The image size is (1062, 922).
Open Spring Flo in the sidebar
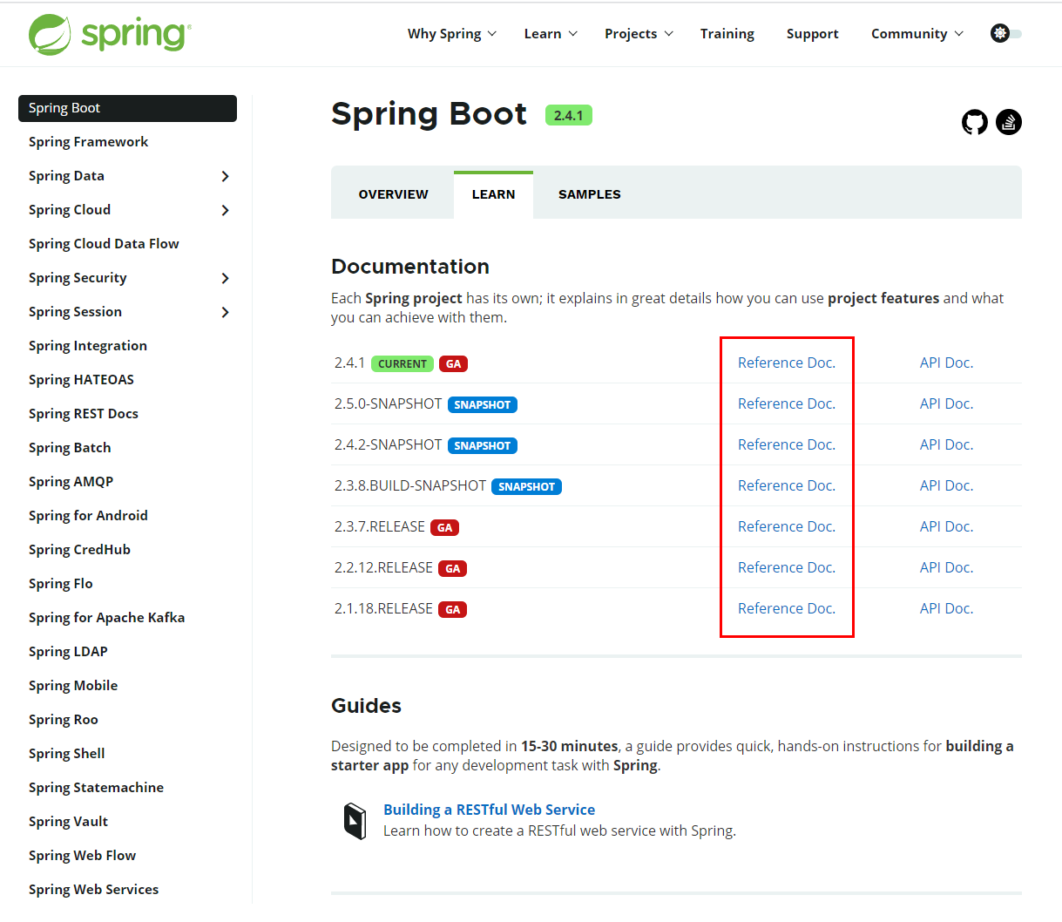coord(60,584)
